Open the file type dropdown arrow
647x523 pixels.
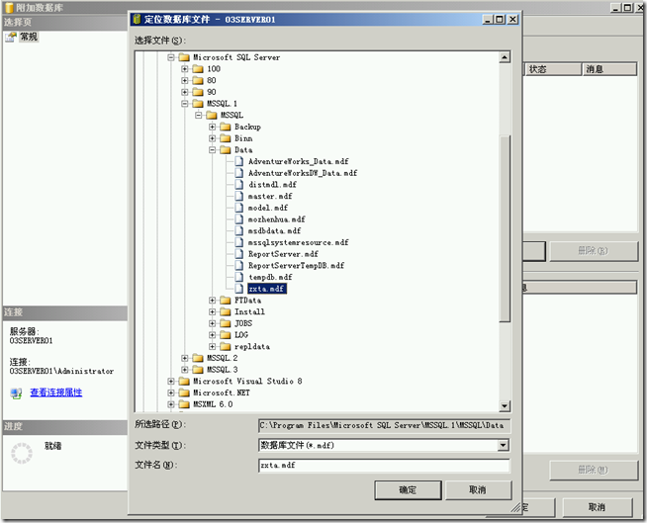coord(503,445)
